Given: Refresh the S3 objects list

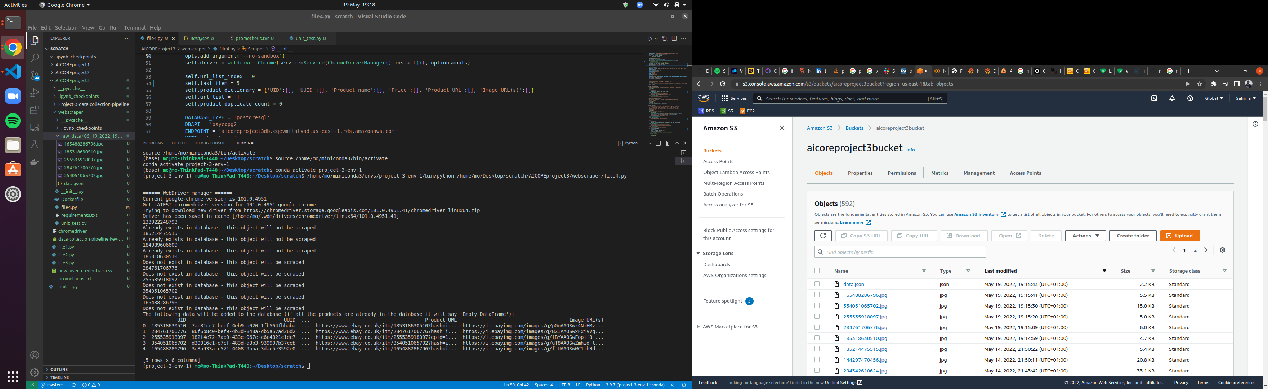Looking at the screenshot, I should 823,235.
